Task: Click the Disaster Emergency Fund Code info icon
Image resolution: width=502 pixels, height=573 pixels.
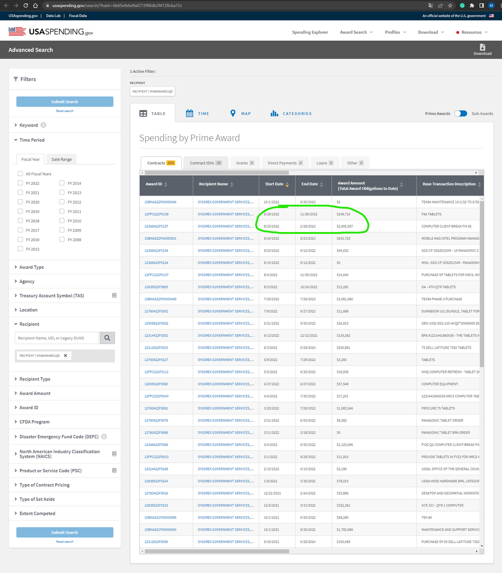Action: click(104, 436)
